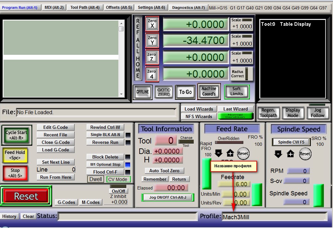Open status History
The width and height of the screenshot is (333, 228).
pyautogui.click(x=9, y=216)
